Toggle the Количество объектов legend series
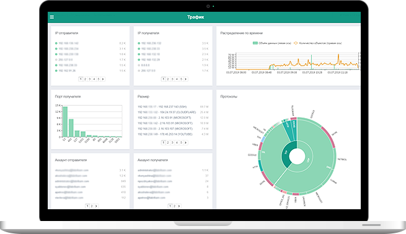 (318, 43)
